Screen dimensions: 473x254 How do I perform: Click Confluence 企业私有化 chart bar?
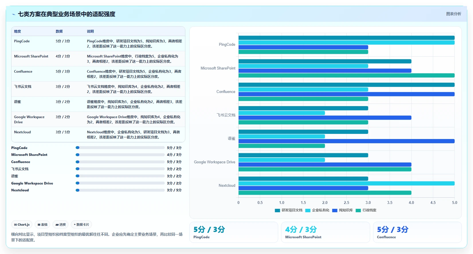(303, 90)
